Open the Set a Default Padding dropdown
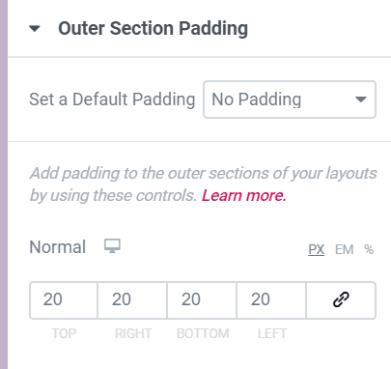391x369 pixels. [290, 99]
